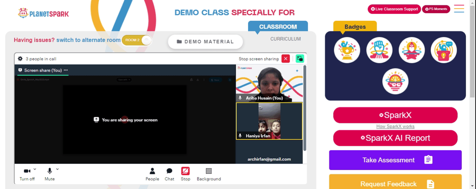
Task: Launch SparkX
Action: [x=395, y=115]
